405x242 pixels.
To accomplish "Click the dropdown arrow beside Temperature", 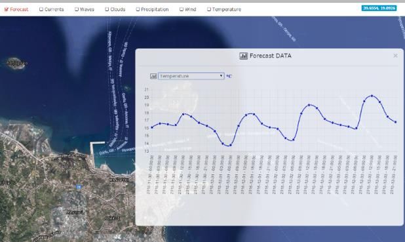I will coord(221,76).
